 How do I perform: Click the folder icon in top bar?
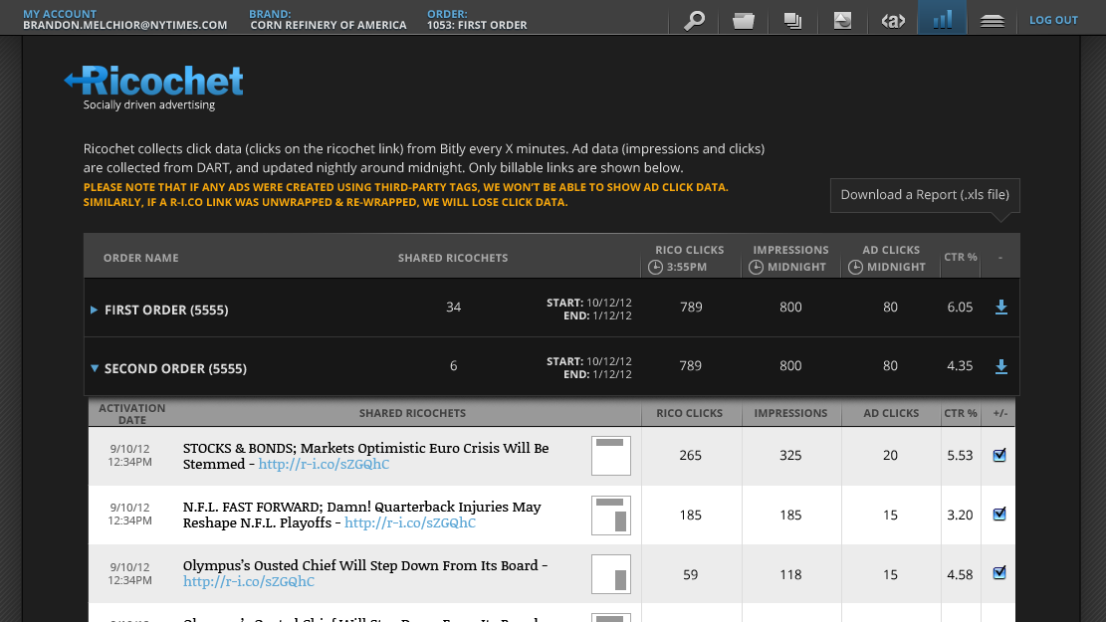(744, 21)
